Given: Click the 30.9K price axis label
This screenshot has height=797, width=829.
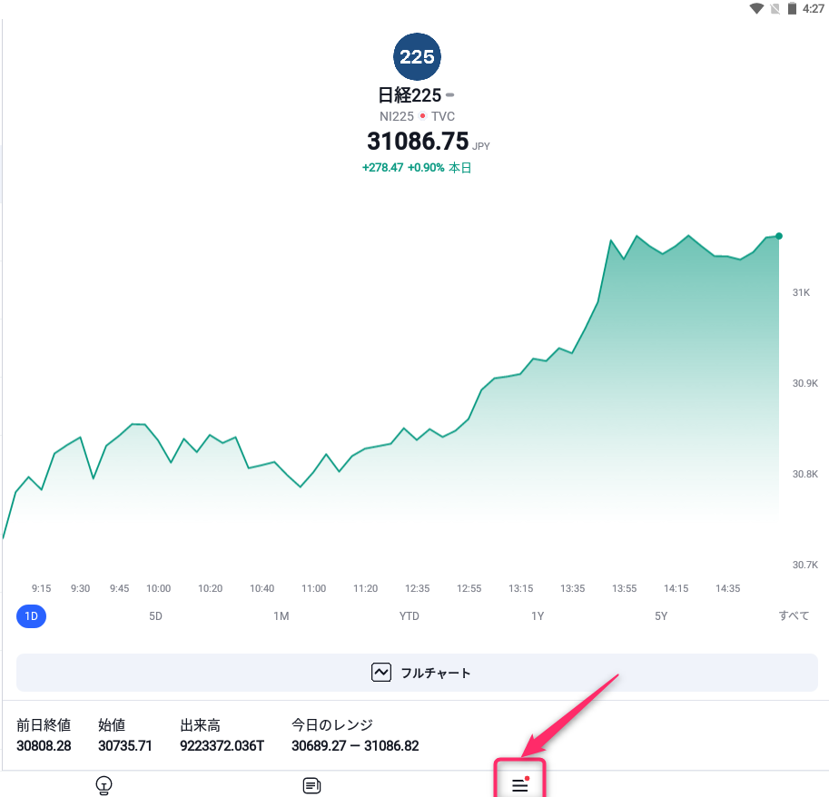Looking at the screenshot, I should tap(805, 383).
